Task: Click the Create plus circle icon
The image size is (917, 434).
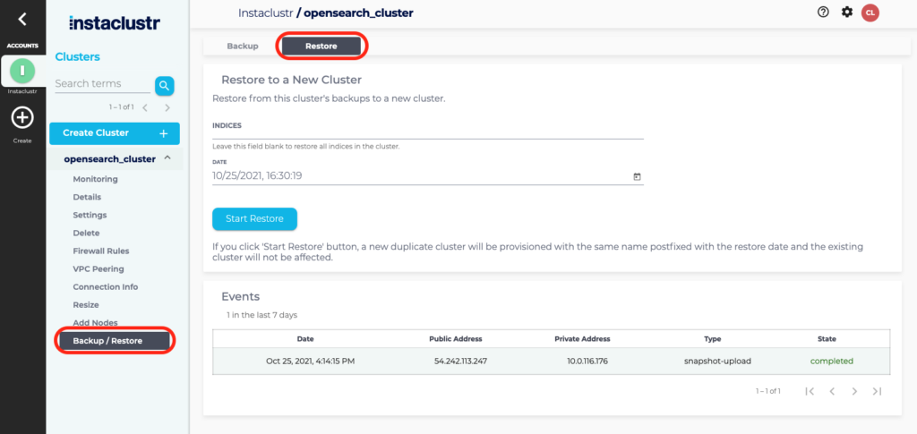Action: [22, 117]
